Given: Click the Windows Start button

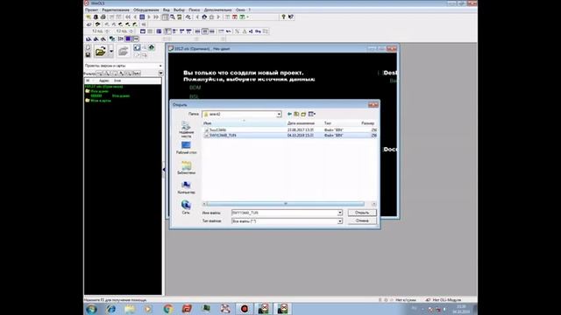Looking at the screenshot, I should click(x=91, y=309).
